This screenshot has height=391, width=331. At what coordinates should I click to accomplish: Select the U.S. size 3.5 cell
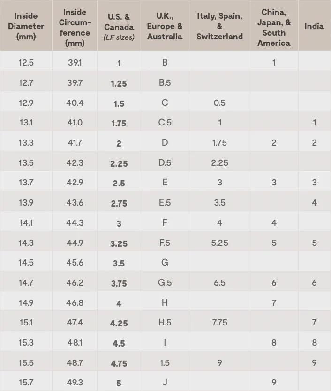pos(119,263)
